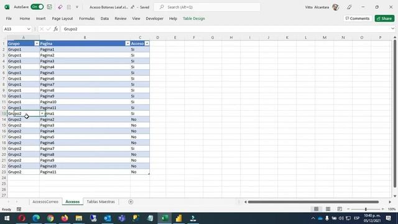The image size is (398, 224).
Task: Select the row 19 header
Action: [4, 149]
